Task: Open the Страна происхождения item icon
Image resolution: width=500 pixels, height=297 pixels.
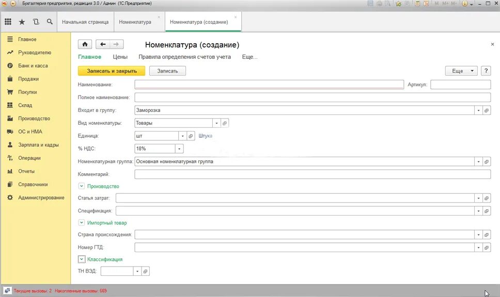Action: (x=487, y=235)
